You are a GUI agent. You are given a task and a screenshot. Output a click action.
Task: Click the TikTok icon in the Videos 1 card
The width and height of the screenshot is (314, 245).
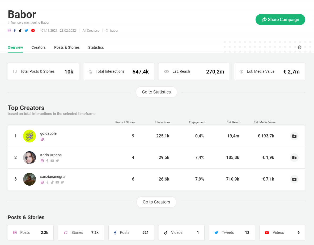[166, 233]
